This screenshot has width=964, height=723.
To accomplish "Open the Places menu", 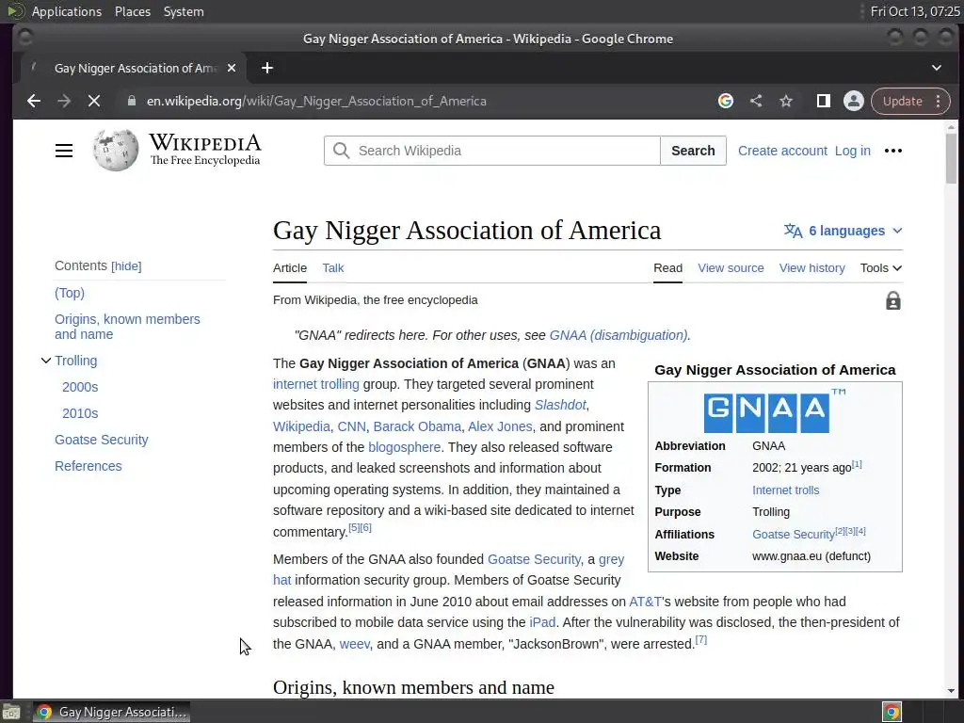I will pyautogui.click(x=133, y=11).
